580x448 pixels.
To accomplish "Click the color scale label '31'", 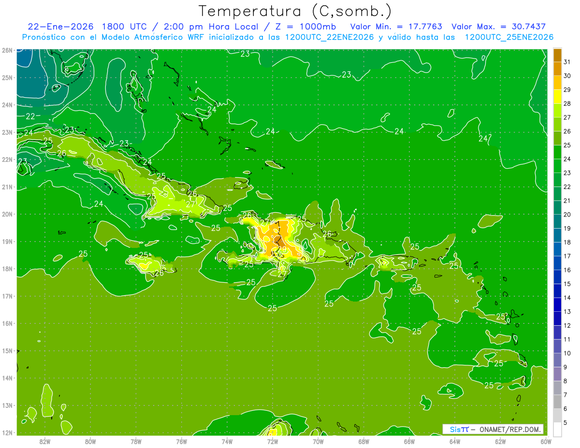I will click(x=567, y=62).
